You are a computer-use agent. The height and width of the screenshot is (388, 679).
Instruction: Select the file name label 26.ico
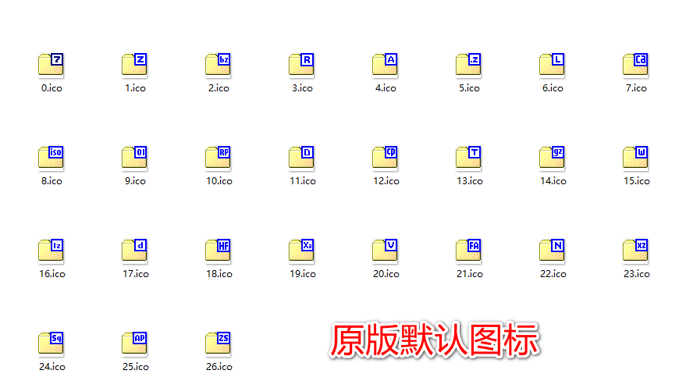219,367
